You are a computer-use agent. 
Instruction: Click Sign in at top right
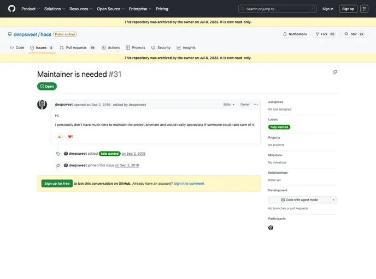click(x=328, y=9)
